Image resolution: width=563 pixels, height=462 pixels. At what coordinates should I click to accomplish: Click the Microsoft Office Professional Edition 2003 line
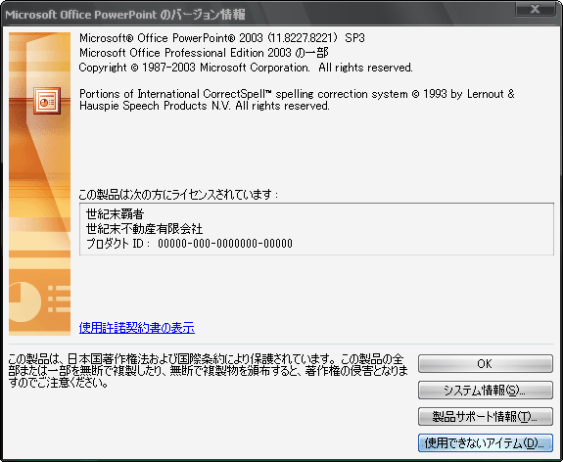pos(204,53)
